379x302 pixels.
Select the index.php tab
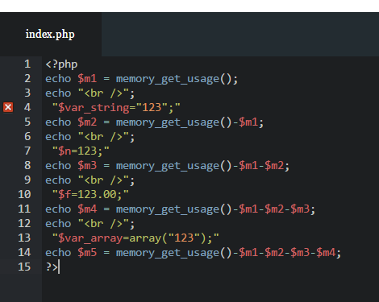tap(51, 35)
